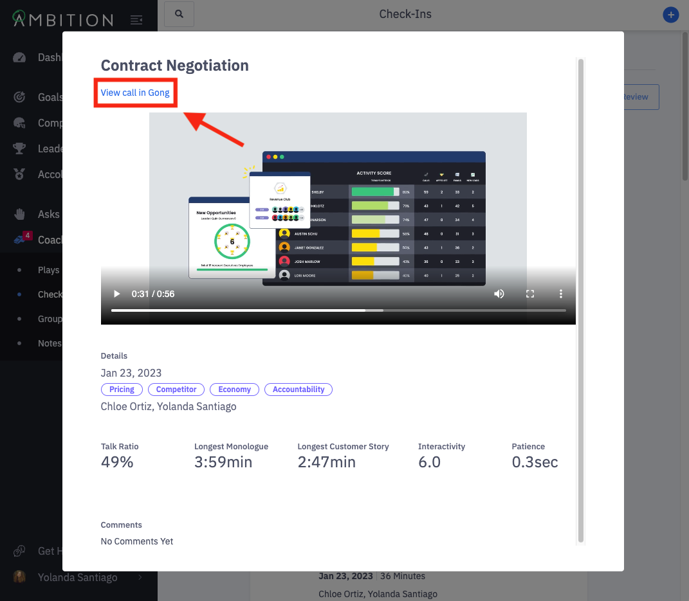The height and width of the screenshot is (601, 689).
Task: Click the Interactivity 6.0 value
Action: (x=429, y=462)
